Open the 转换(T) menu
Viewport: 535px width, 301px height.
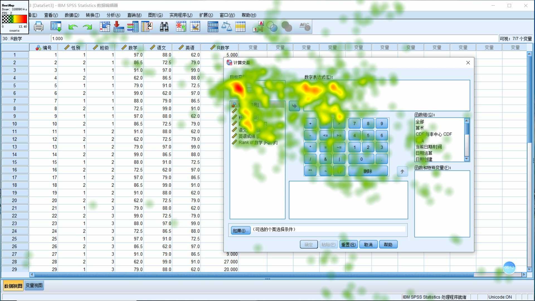tap(93, 15)
